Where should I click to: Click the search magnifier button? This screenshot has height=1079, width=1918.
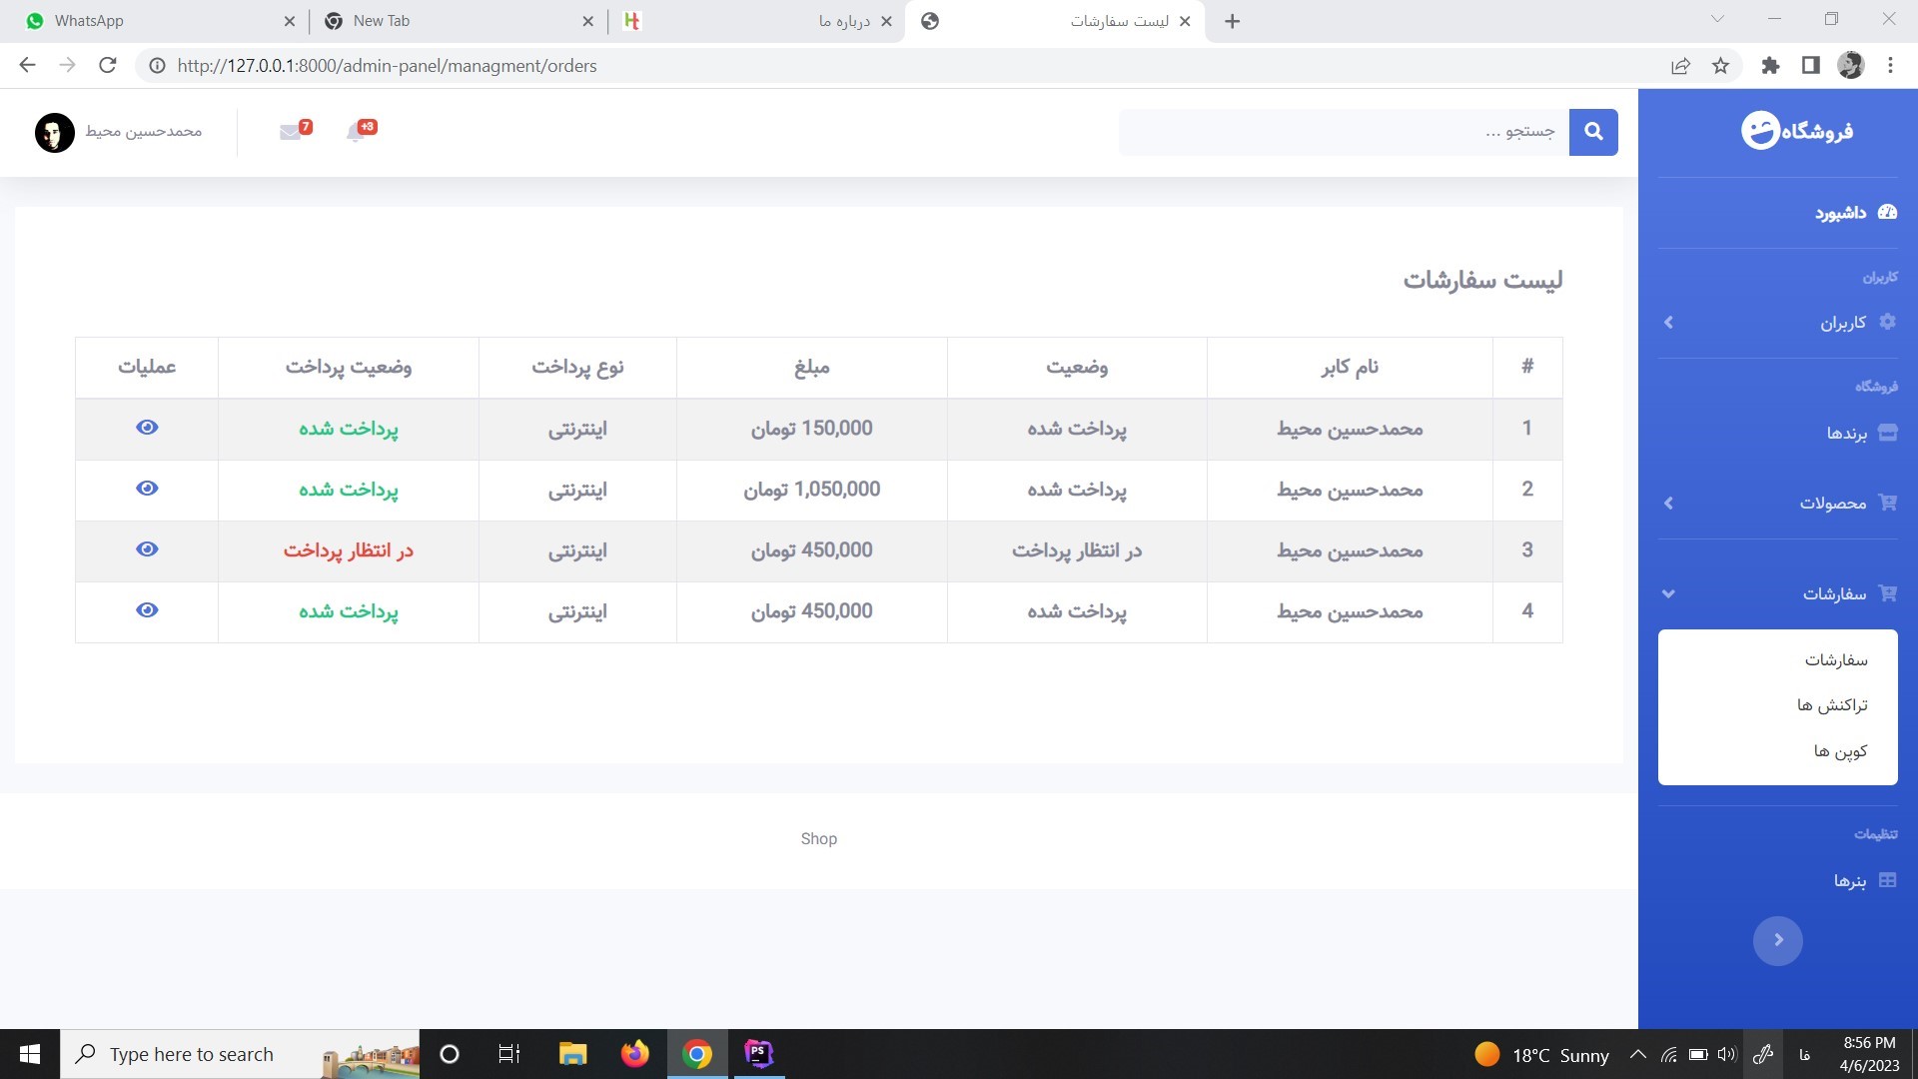(1593, 132)
